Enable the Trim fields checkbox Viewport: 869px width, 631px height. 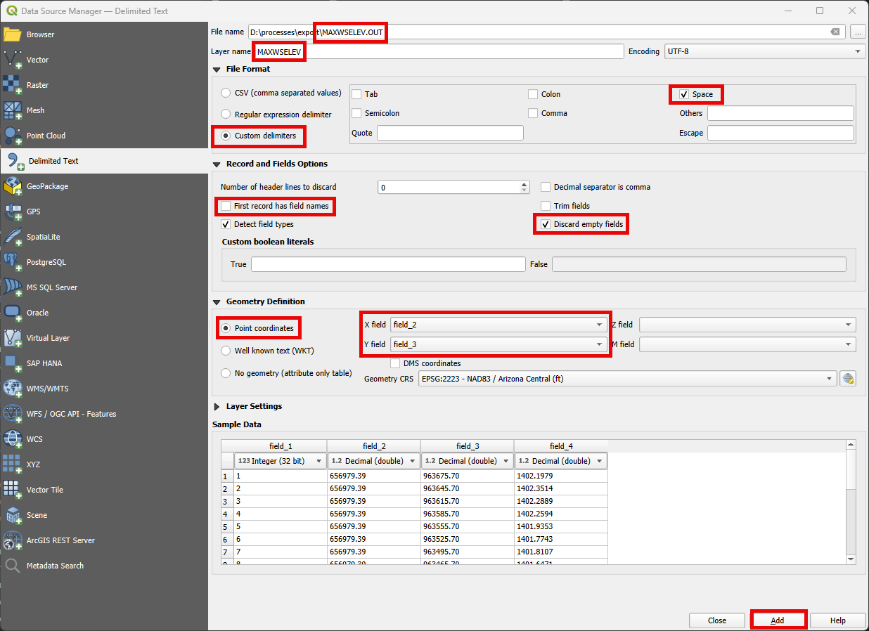coord(546,206)
